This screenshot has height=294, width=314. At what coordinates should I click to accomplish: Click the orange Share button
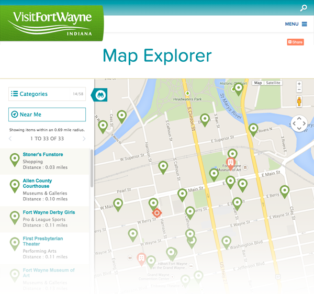coord(295,42)
